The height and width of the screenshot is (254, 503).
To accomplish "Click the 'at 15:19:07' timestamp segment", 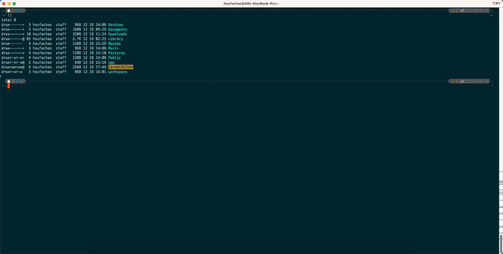I will (469, 10).
